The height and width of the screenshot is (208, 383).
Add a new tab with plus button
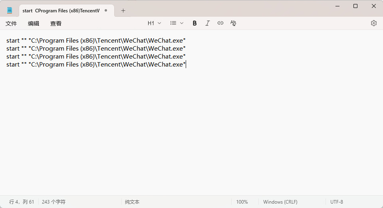[123, 10]
